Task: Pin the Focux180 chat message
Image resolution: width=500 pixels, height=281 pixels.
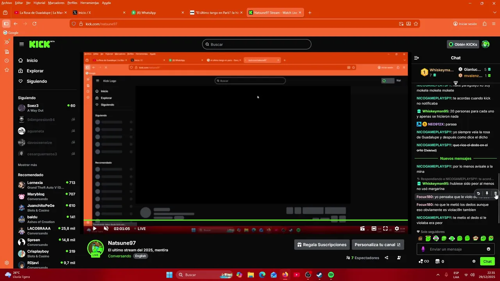Action: (487, 194)
